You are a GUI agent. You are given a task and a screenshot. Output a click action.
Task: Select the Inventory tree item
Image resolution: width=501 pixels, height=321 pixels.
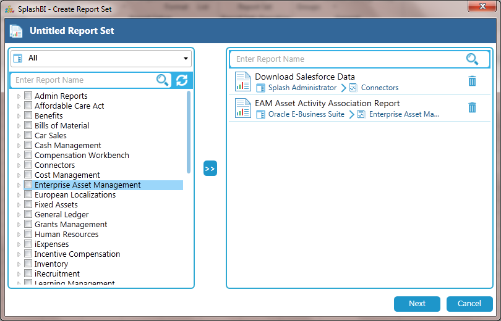(51, 264)
